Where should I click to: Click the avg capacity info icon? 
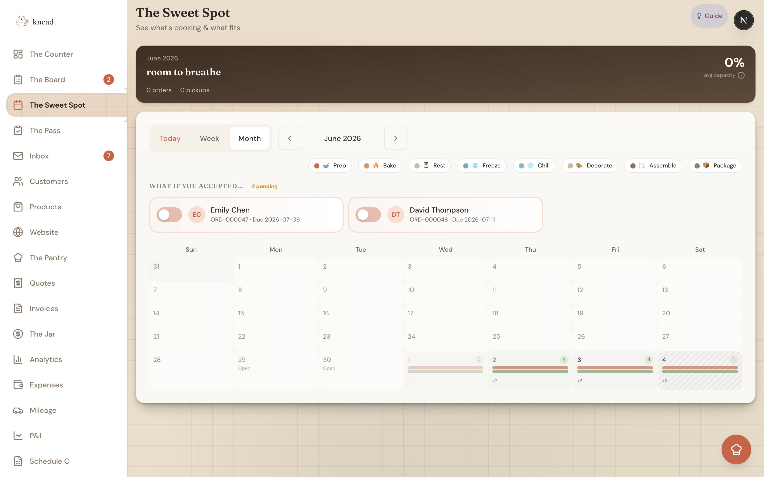741,76
